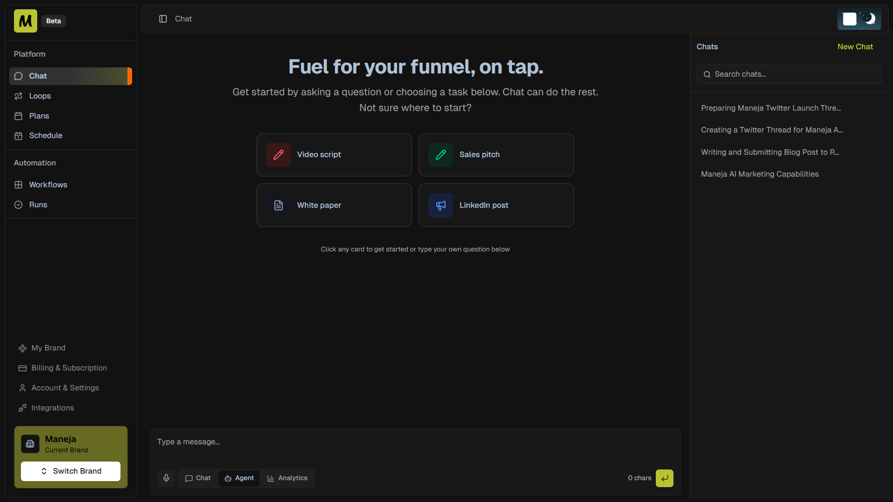Open My Brand settings
The width and height of the screenshot is (893, 502).
[x=48, y=348]
